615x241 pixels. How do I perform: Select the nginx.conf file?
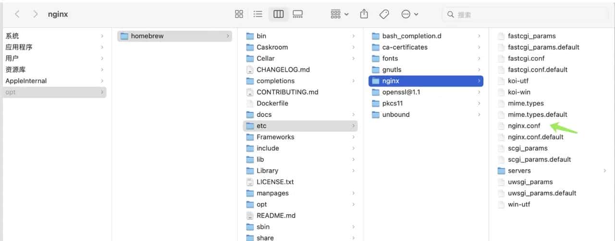524,126
